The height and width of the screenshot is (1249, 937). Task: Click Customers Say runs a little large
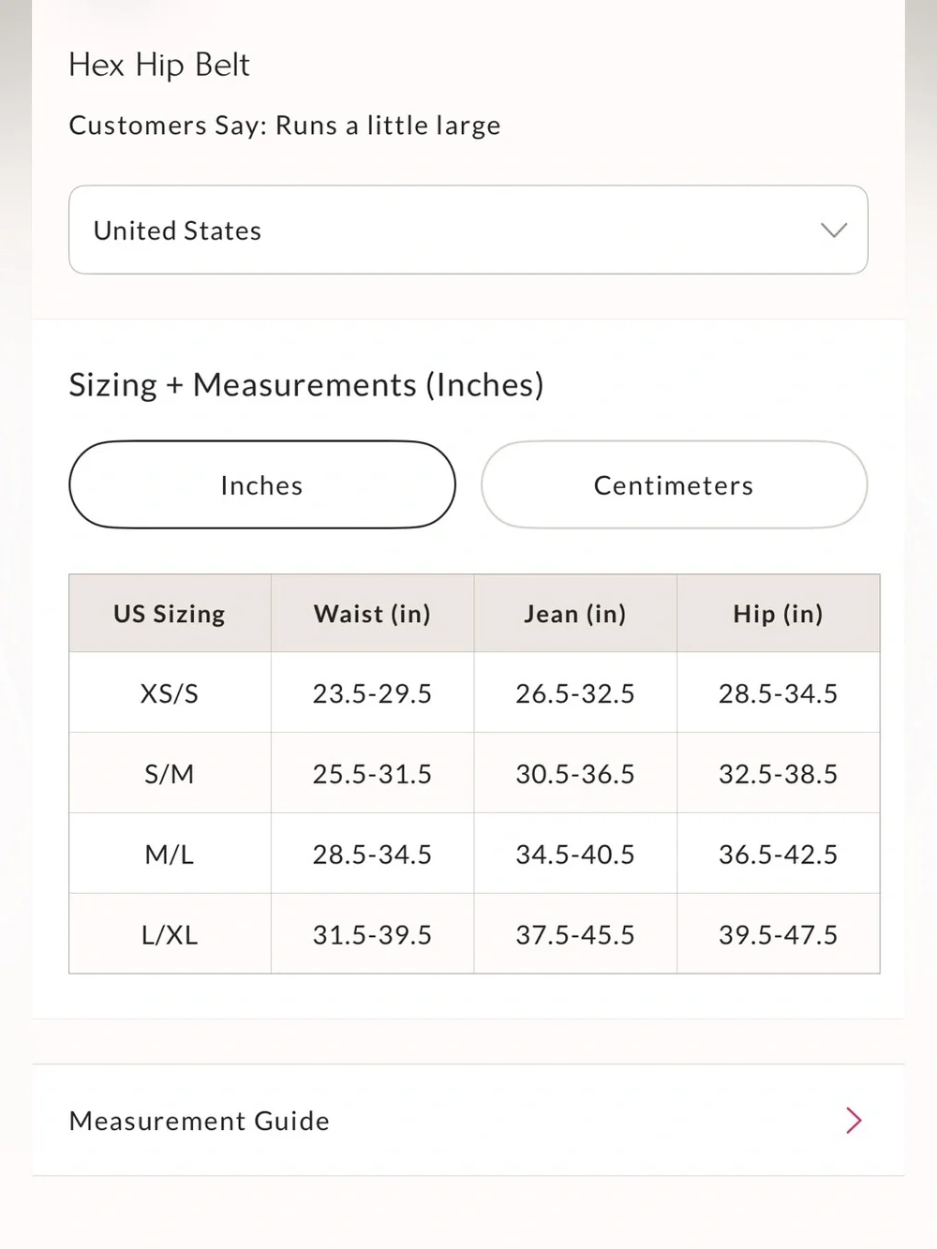coord(285,126)
